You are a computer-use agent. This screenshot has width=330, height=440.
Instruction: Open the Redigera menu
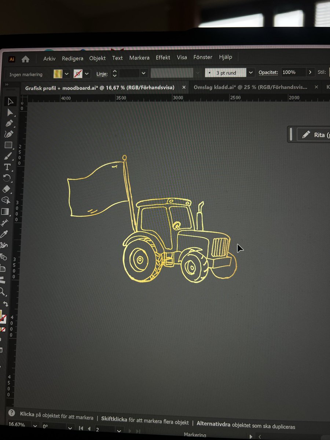73,58
